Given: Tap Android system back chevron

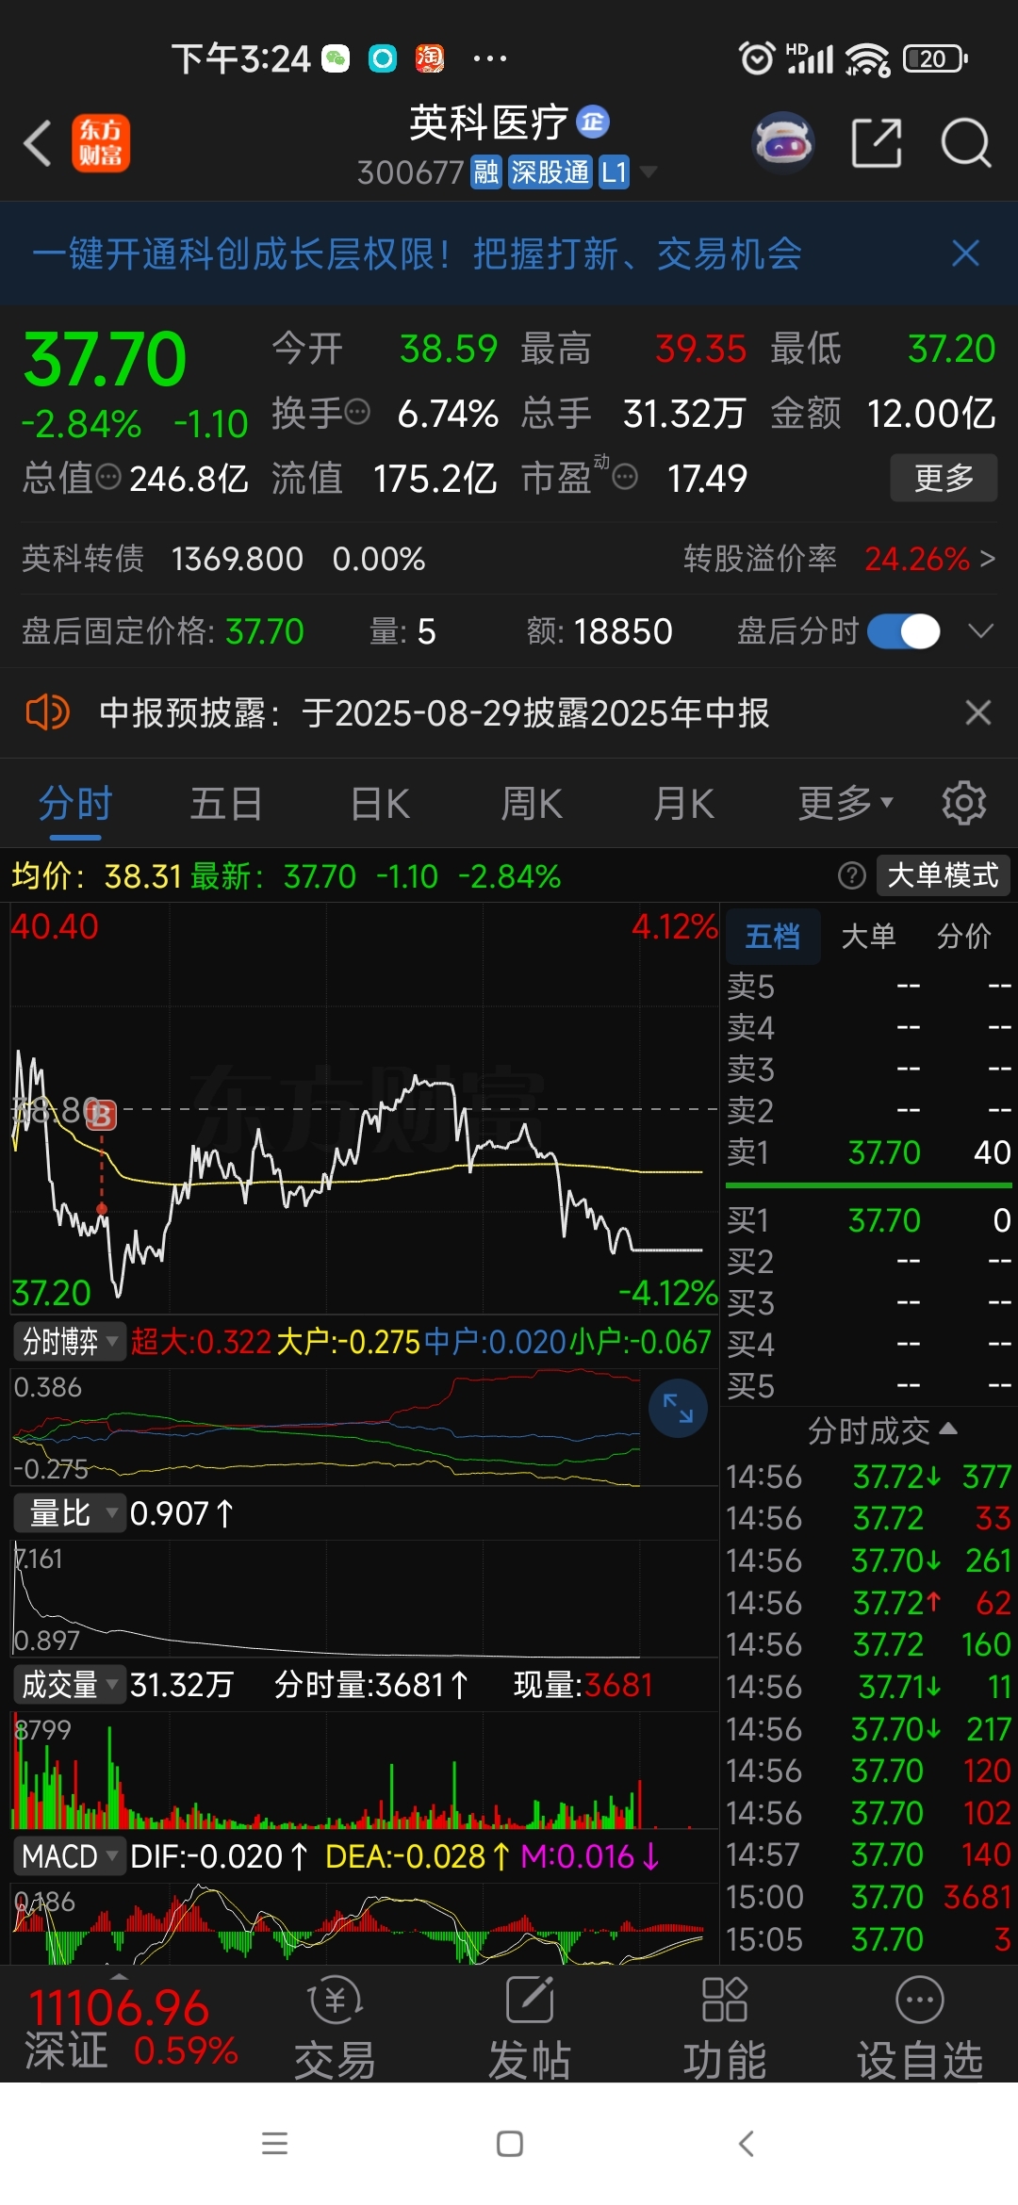Looking at the screenshot, I should pos(747,2144).
